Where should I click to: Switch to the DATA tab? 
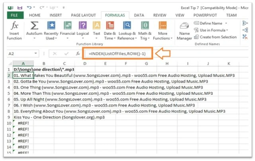pos(139,15)
